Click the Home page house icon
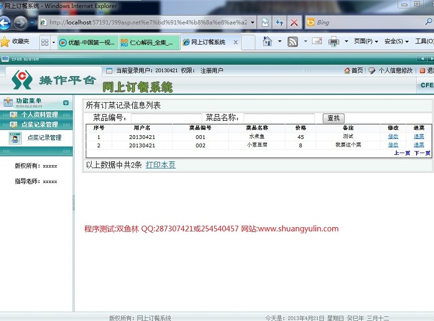Viewport: 434px width, 321px height. tap(267, 42)
